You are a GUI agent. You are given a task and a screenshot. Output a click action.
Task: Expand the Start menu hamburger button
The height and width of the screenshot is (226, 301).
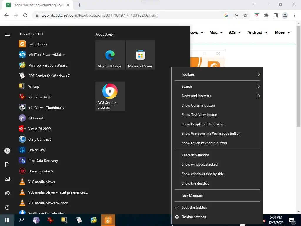(7, 34)
